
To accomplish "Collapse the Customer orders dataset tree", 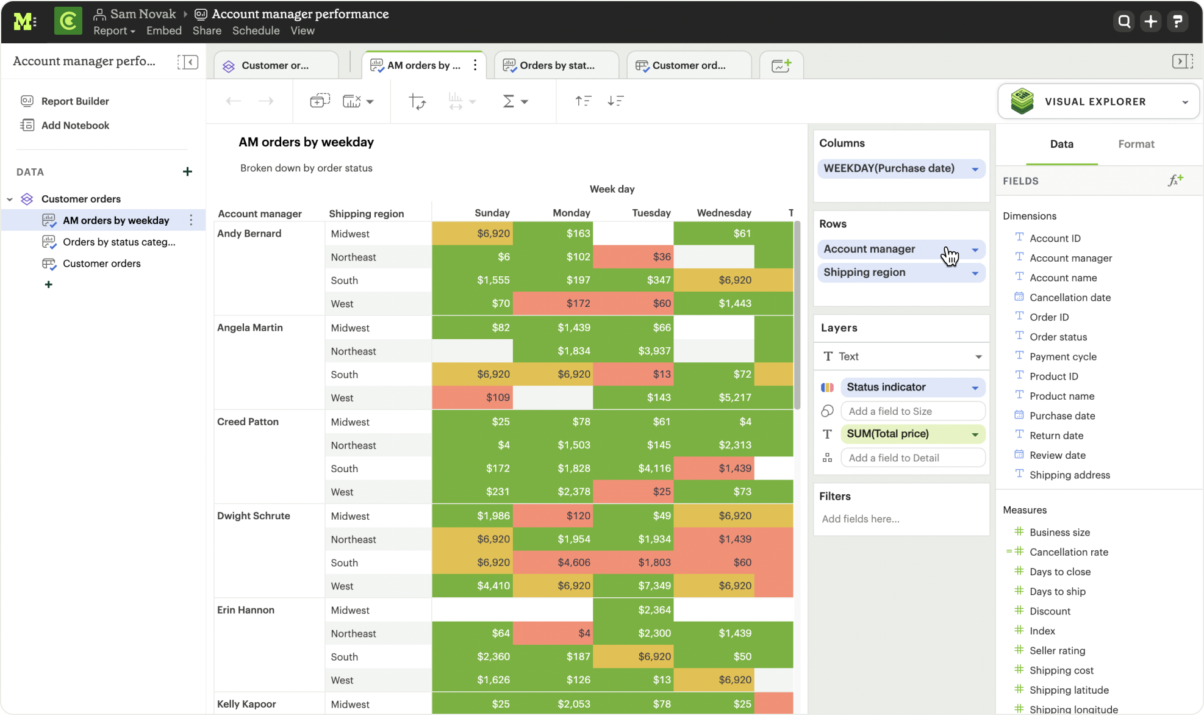I will click(x=10, y=199).
